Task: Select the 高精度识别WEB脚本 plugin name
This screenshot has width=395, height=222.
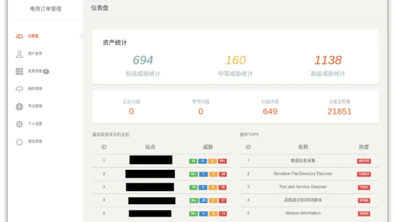Action: coord(303,200)
